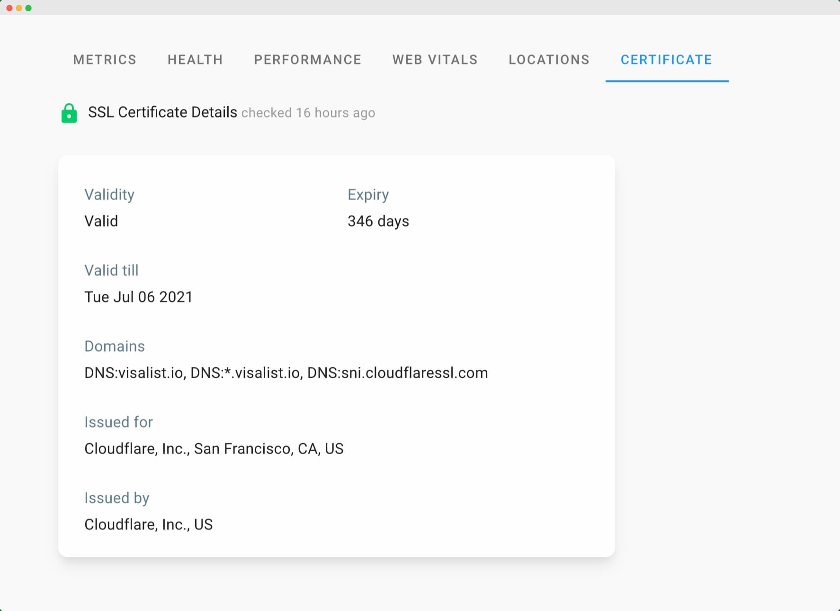
Task: Click the 'Issued by' label
Action: [117, 498]
